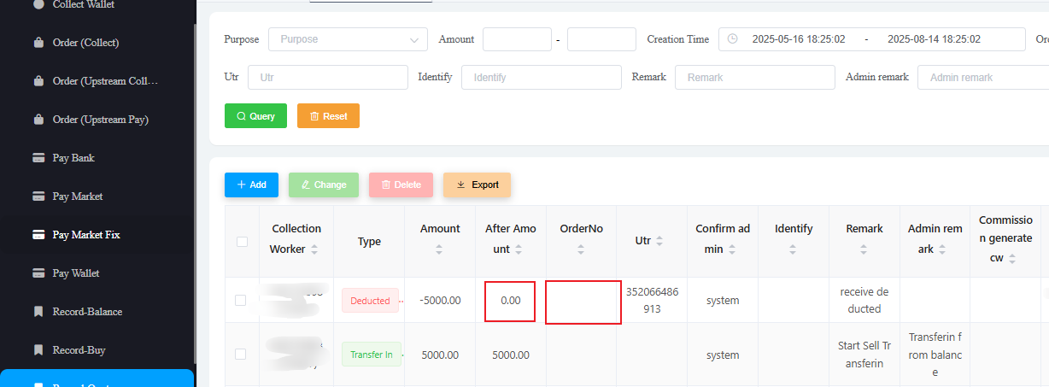Click the Pay Market Fix card icon
The width and height of the screenshot is (1049, 387).
38,235
